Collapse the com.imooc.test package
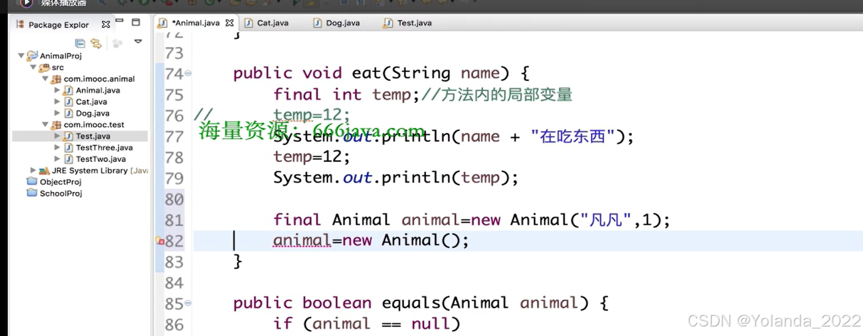This screenshot has height=336, width=863. (x=45, y=125)
